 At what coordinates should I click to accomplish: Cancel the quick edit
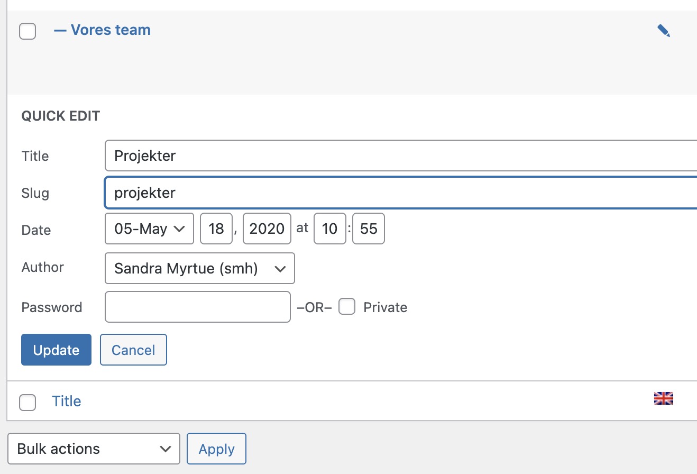tap(133, 350)
